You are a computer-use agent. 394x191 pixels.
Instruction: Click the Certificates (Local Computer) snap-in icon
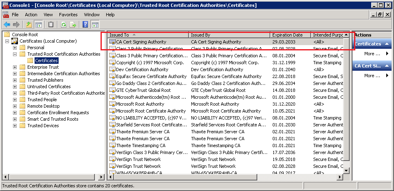point(15,41)
